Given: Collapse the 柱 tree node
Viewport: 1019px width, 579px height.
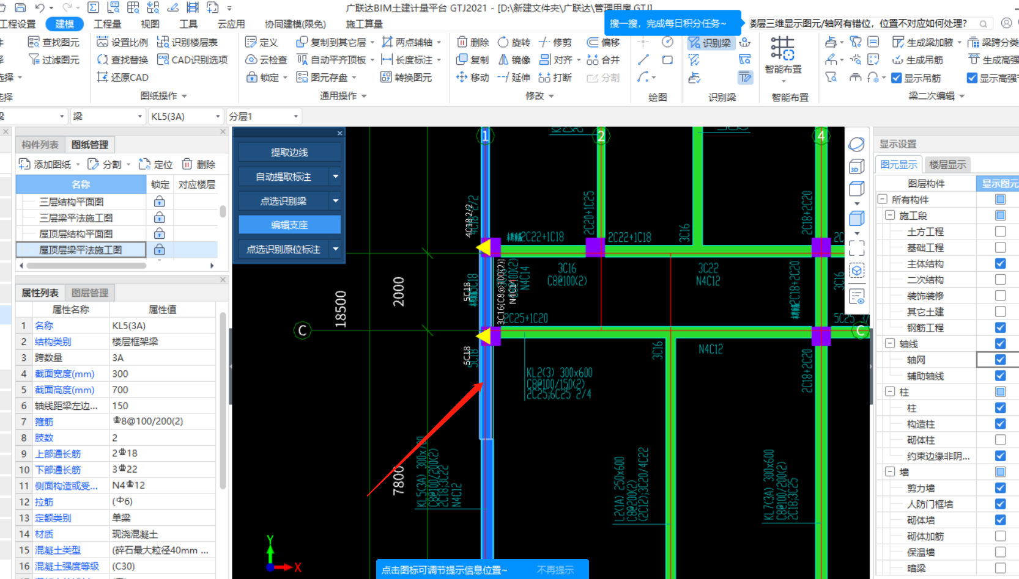Looking at the screenshot, I should point(891,391).
